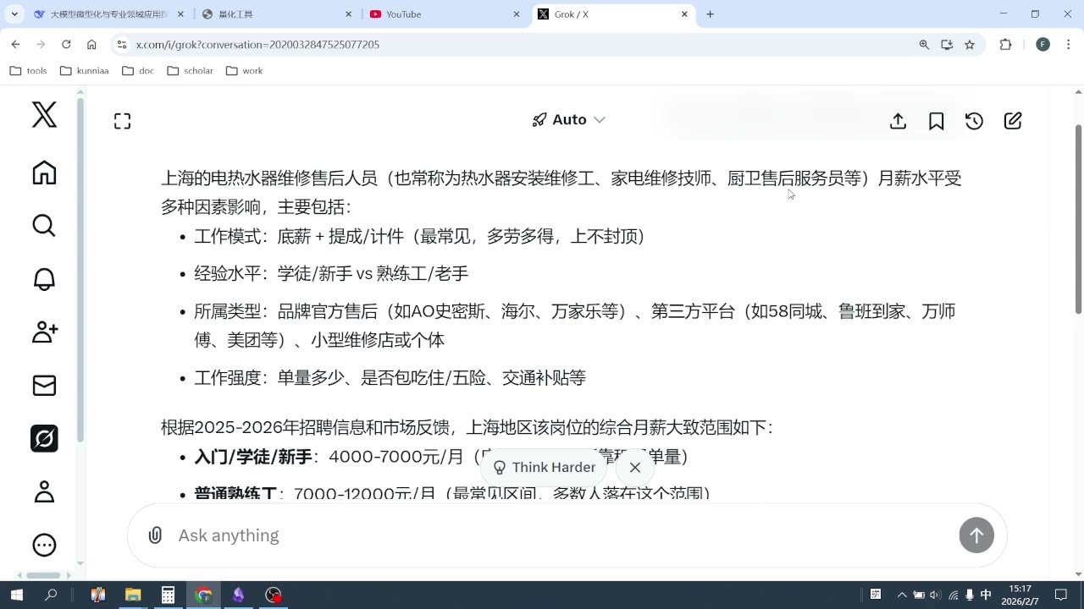Image resolution: width=1084 pixels, height=609 pixels.
Task: Go to Home in X sidebar
Action: (44, 173)
